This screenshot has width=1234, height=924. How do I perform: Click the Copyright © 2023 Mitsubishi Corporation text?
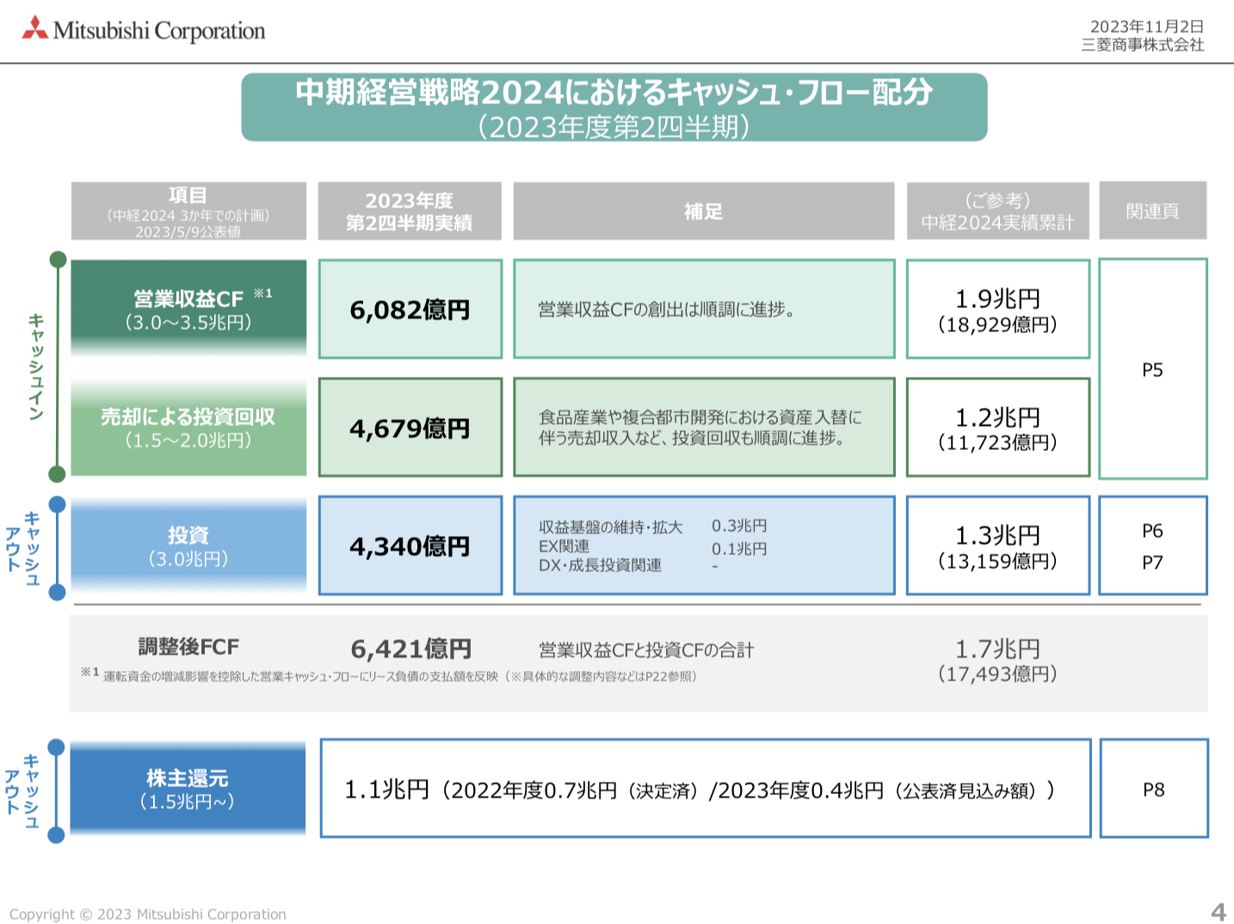[148, 914]
